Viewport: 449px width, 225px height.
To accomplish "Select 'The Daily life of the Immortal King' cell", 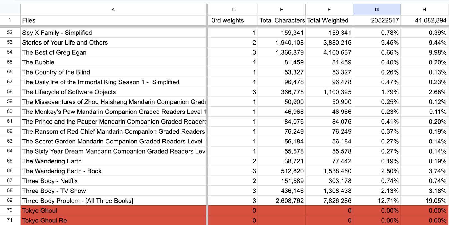I will [x=113, y=82].
